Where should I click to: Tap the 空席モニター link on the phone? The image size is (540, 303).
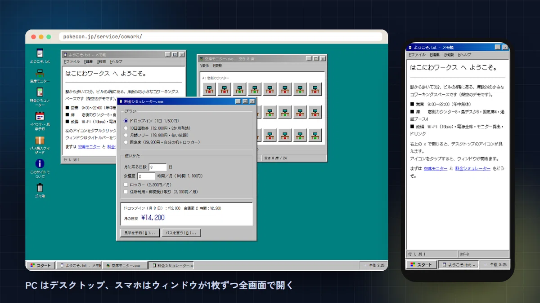coord(436,168)
